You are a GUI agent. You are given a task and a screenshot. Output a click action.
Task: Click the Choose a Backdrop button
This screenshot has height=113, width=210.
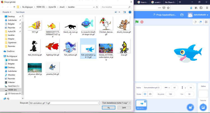tap(203, 107)
